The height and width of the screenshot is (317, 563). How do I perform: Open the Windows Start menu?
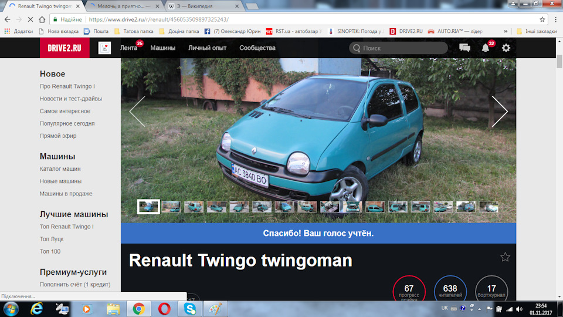click(11, 309)
